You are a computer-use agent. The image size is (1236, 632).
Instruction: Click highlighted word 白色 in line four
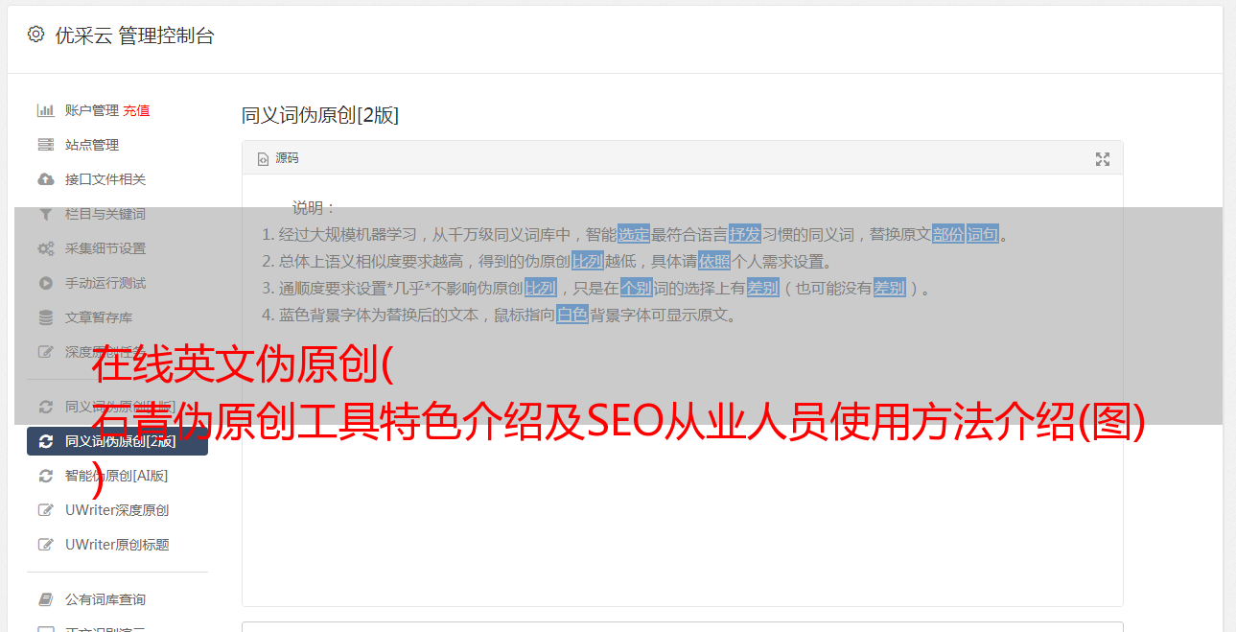tap(572, 315)
